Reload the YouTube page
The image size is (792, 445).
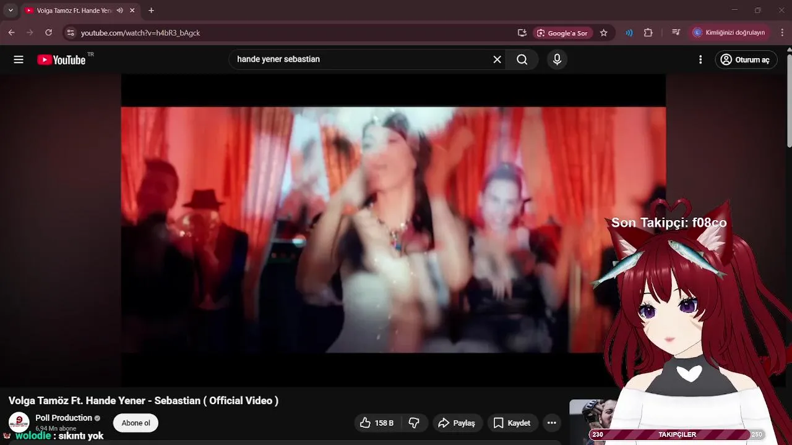(49, 33)
